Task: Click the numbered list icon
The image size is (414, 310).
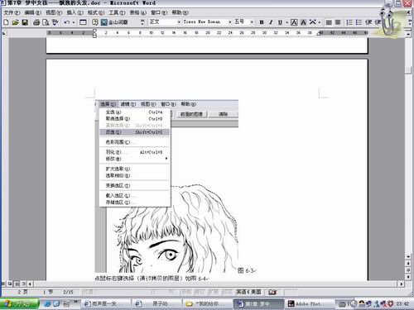Action: [349, 22]
